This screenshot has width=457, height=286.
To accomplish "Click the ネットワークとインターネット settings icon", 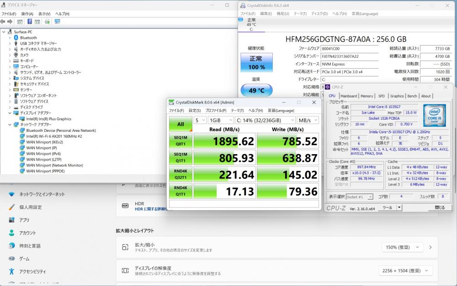I will 11,194.
